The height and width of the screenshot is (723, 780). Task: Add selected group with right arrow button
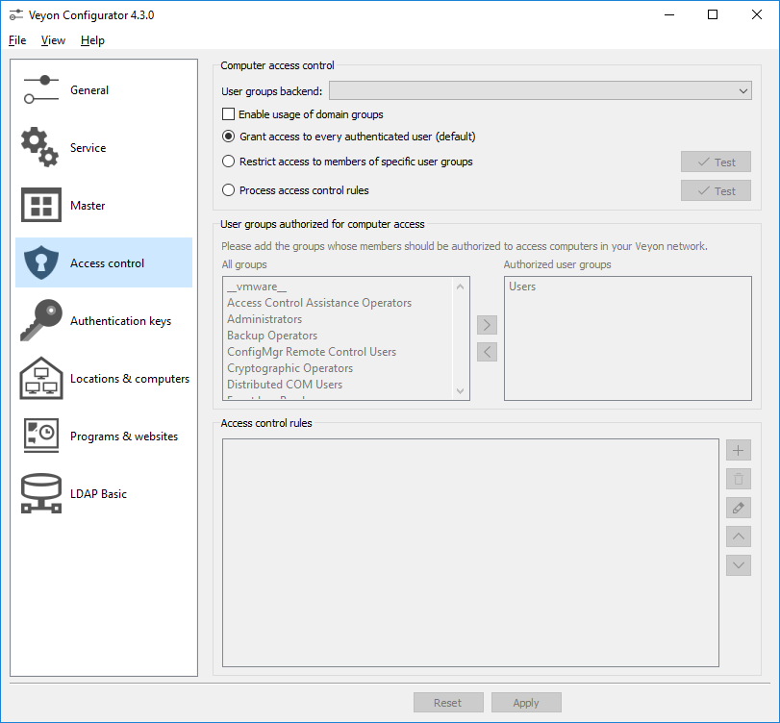coord(487,325)
